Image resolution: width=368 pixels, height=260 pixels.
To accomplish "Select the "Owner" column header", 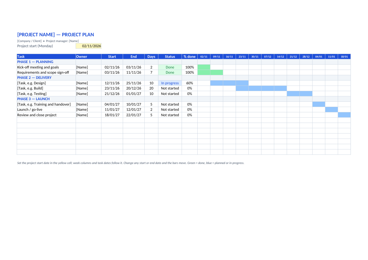I will coord(88,56).
